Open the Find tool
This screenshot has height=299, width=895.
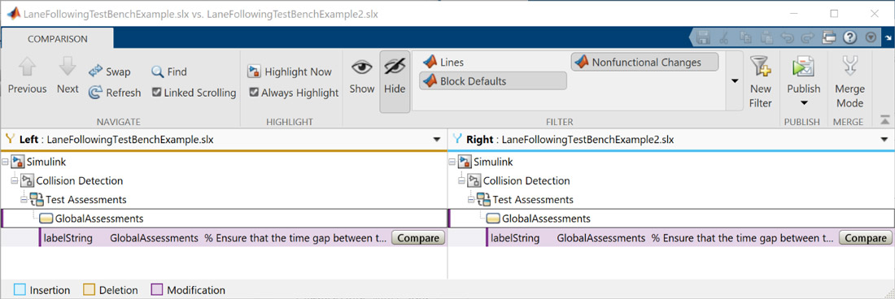point(169,71)
